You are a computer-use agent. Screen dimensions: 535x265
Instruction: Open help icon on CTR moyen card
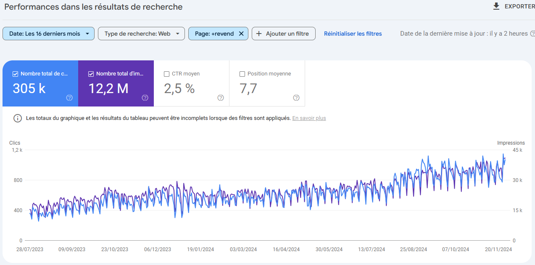tap(221, 98)
